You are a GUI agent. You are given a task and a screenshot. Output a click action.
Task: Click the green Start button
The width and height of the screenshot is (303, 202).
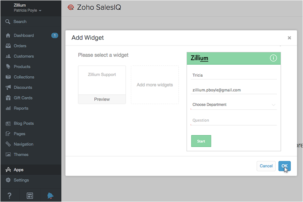(x=201, y=141)
